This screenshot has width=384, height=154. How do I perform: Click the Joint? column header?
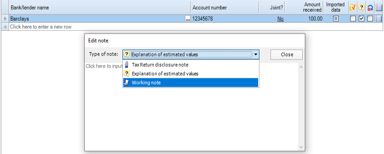pyautogui.click(x=272, y=8)
